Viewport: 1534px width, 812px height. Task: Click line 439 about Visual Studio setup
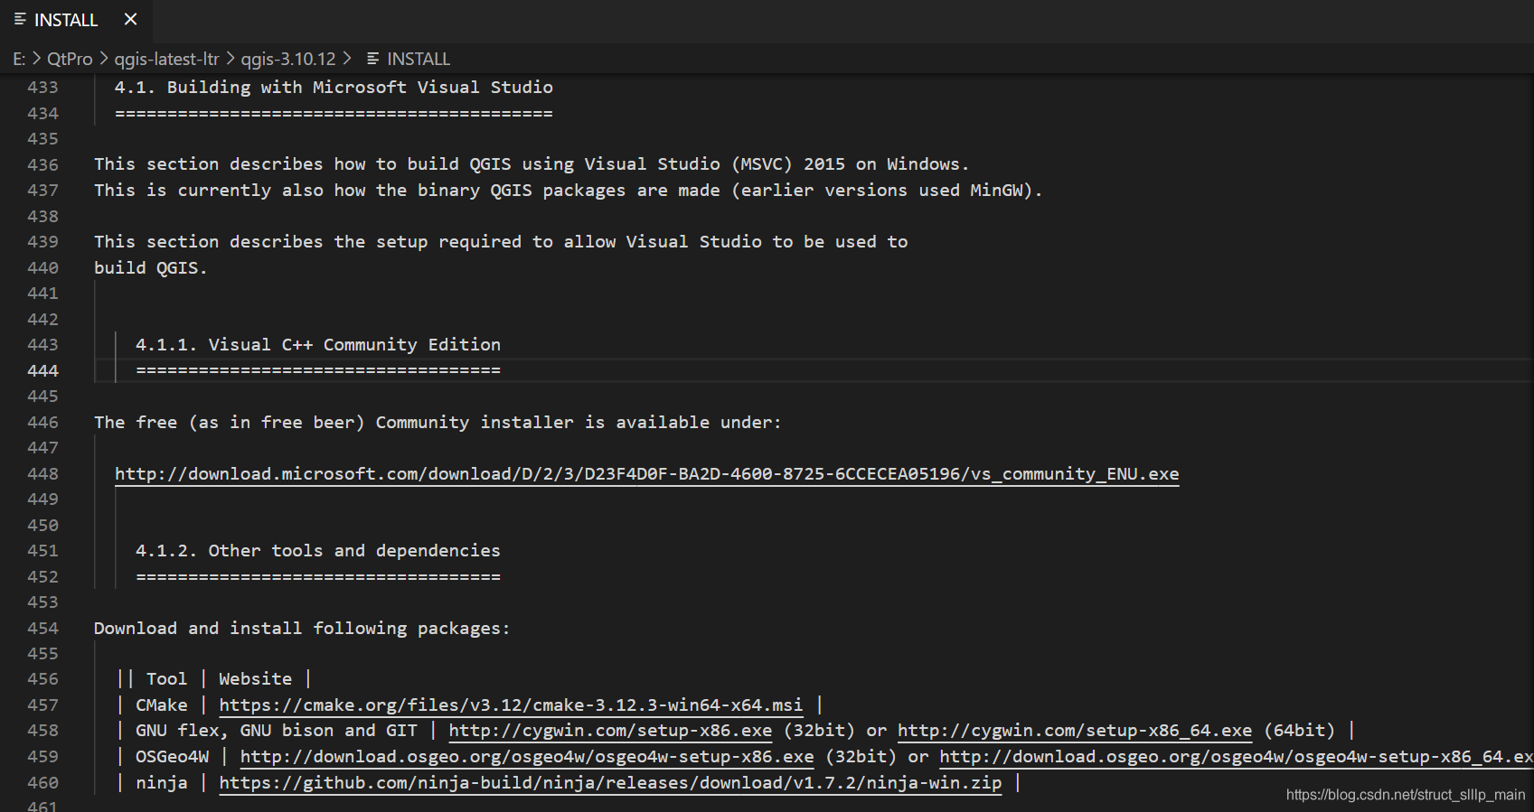(501, 242)
